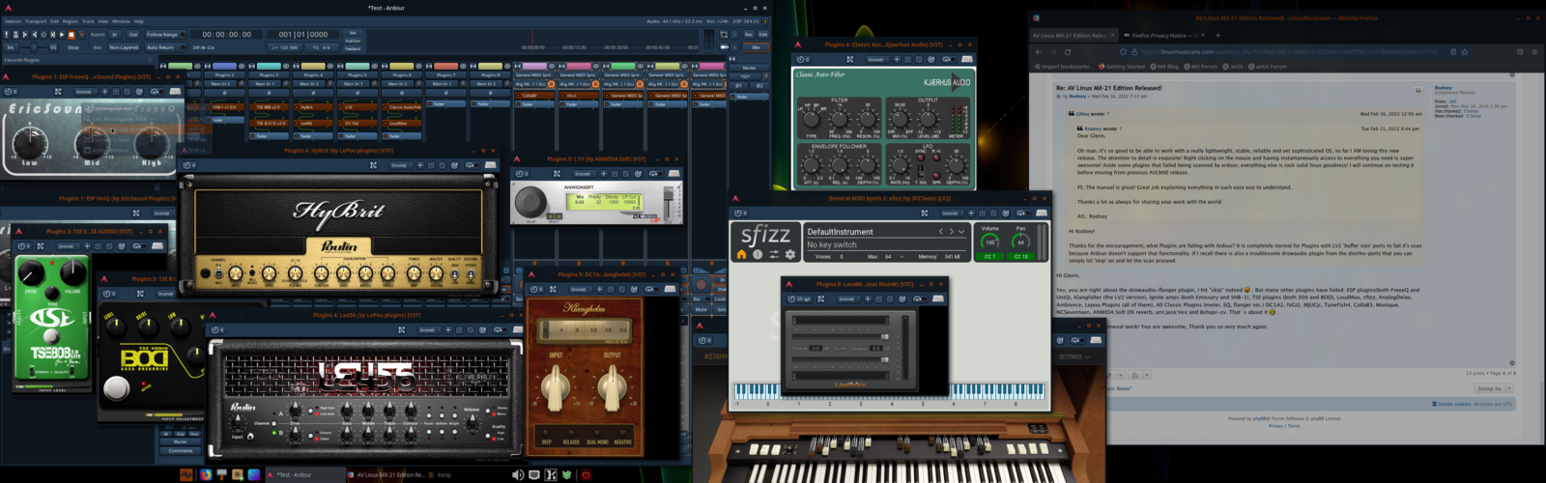Click keyboard icon in sfizz plugin window
The image size is (1546, 483).
click(x=1042, y=213)
